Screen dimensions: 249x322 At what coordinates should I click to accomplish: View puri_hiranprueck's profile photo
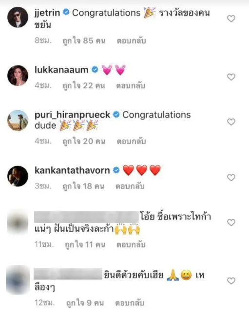click(18, 121)
